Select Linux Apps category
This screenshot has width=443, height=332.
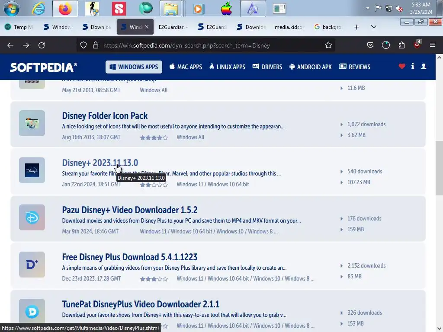tap(227, 67)
